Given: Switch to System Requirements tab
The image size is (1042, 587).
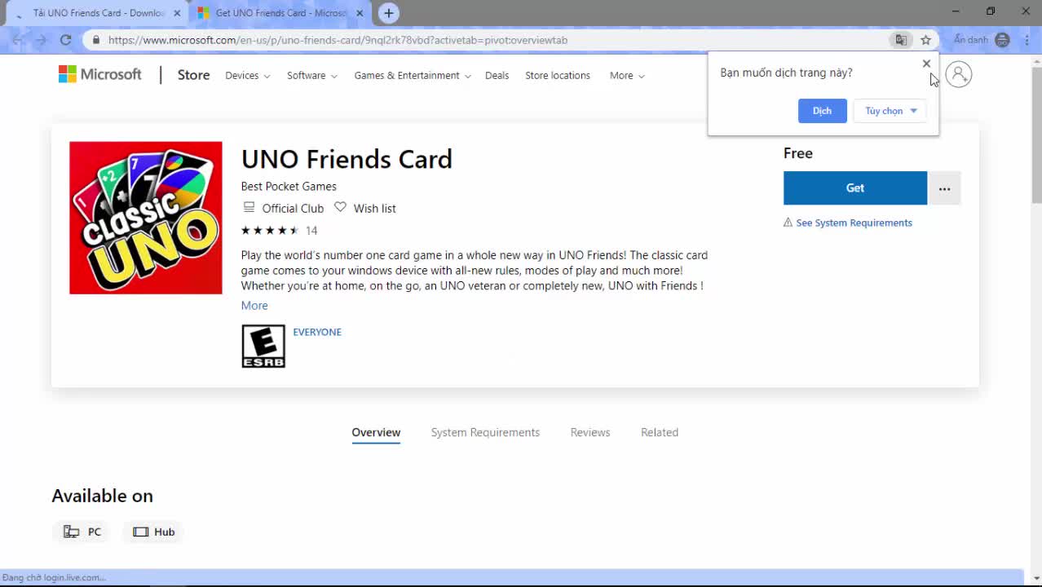Looking at the screenshot, I should tap(485, 432).
